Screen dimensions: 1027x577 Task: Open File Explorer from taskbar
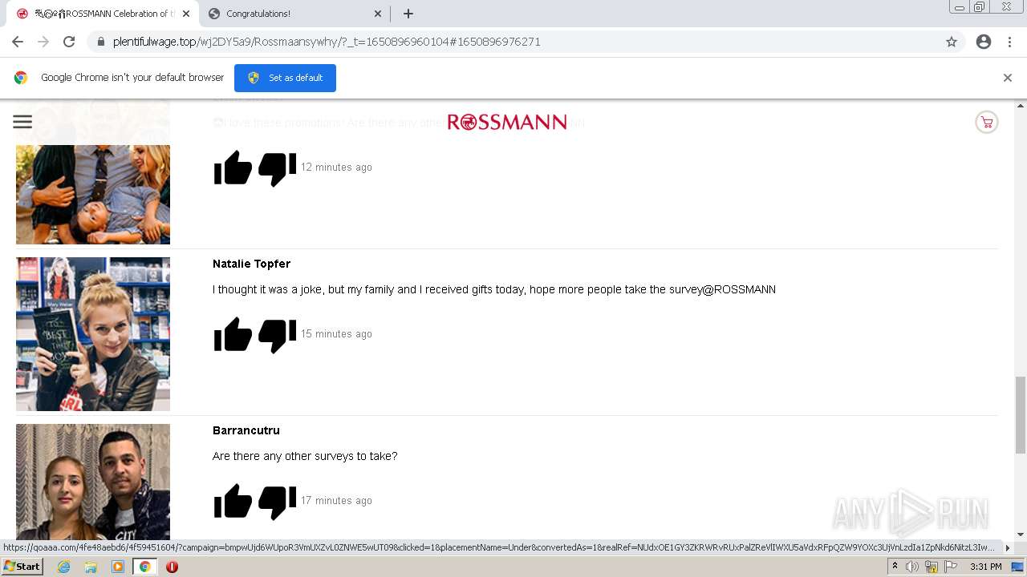click(91, 567)
